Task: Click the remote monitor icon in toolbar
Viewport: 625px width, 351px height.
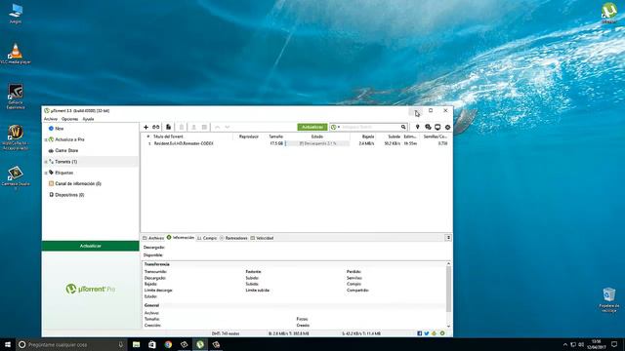Action: [x=437, y=127]
